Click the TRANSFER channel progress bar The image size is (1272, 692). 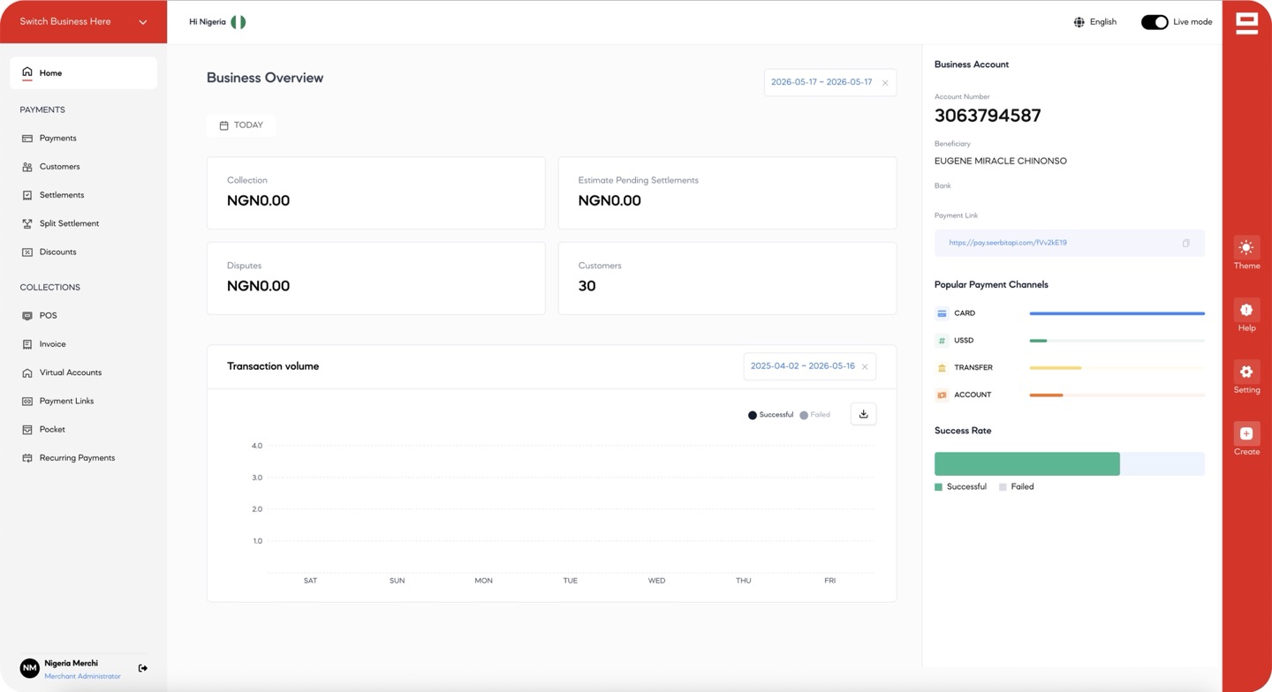click(1117, 368)
